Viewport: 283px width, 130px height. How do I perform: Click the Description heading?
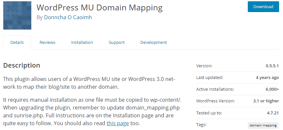click(22, 65)
